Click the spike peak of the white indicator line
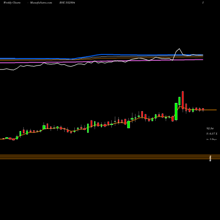Image resolution: width=220 pixels, height=220 pixels. coord(179,49)
